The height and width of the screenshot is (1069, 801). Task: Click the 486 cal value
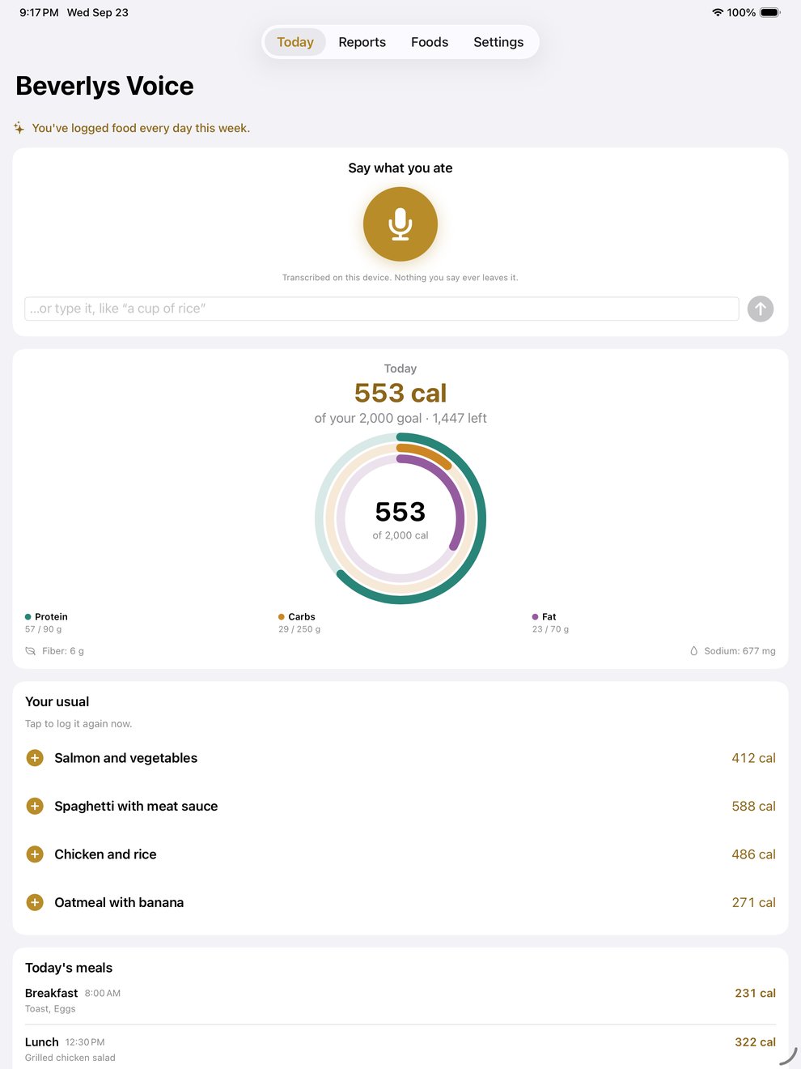click(753, 854)
